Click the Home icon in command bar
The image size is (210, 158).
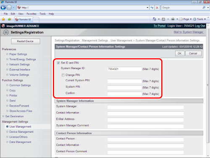(x=154, y=19)
